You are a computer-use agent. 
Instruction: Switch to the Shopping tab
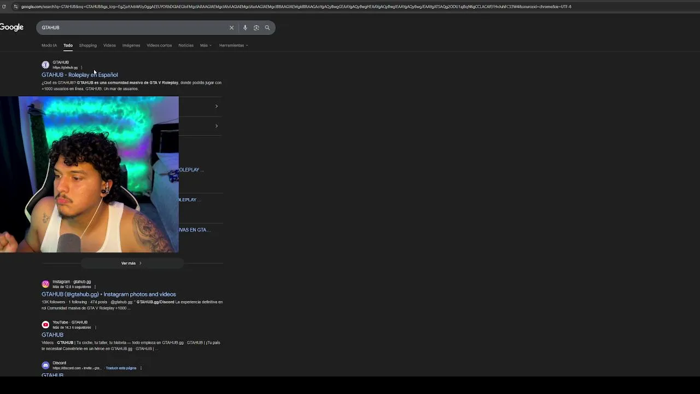click(87, 45)
